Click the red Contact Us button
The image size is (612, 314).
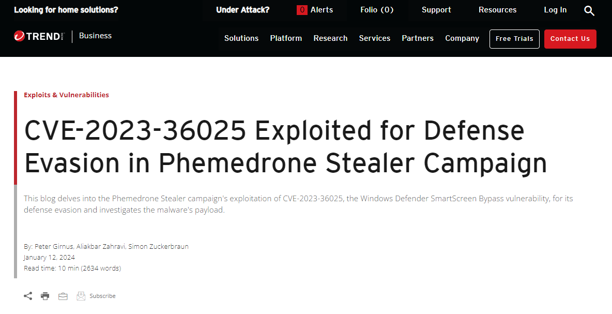point(570,39)
